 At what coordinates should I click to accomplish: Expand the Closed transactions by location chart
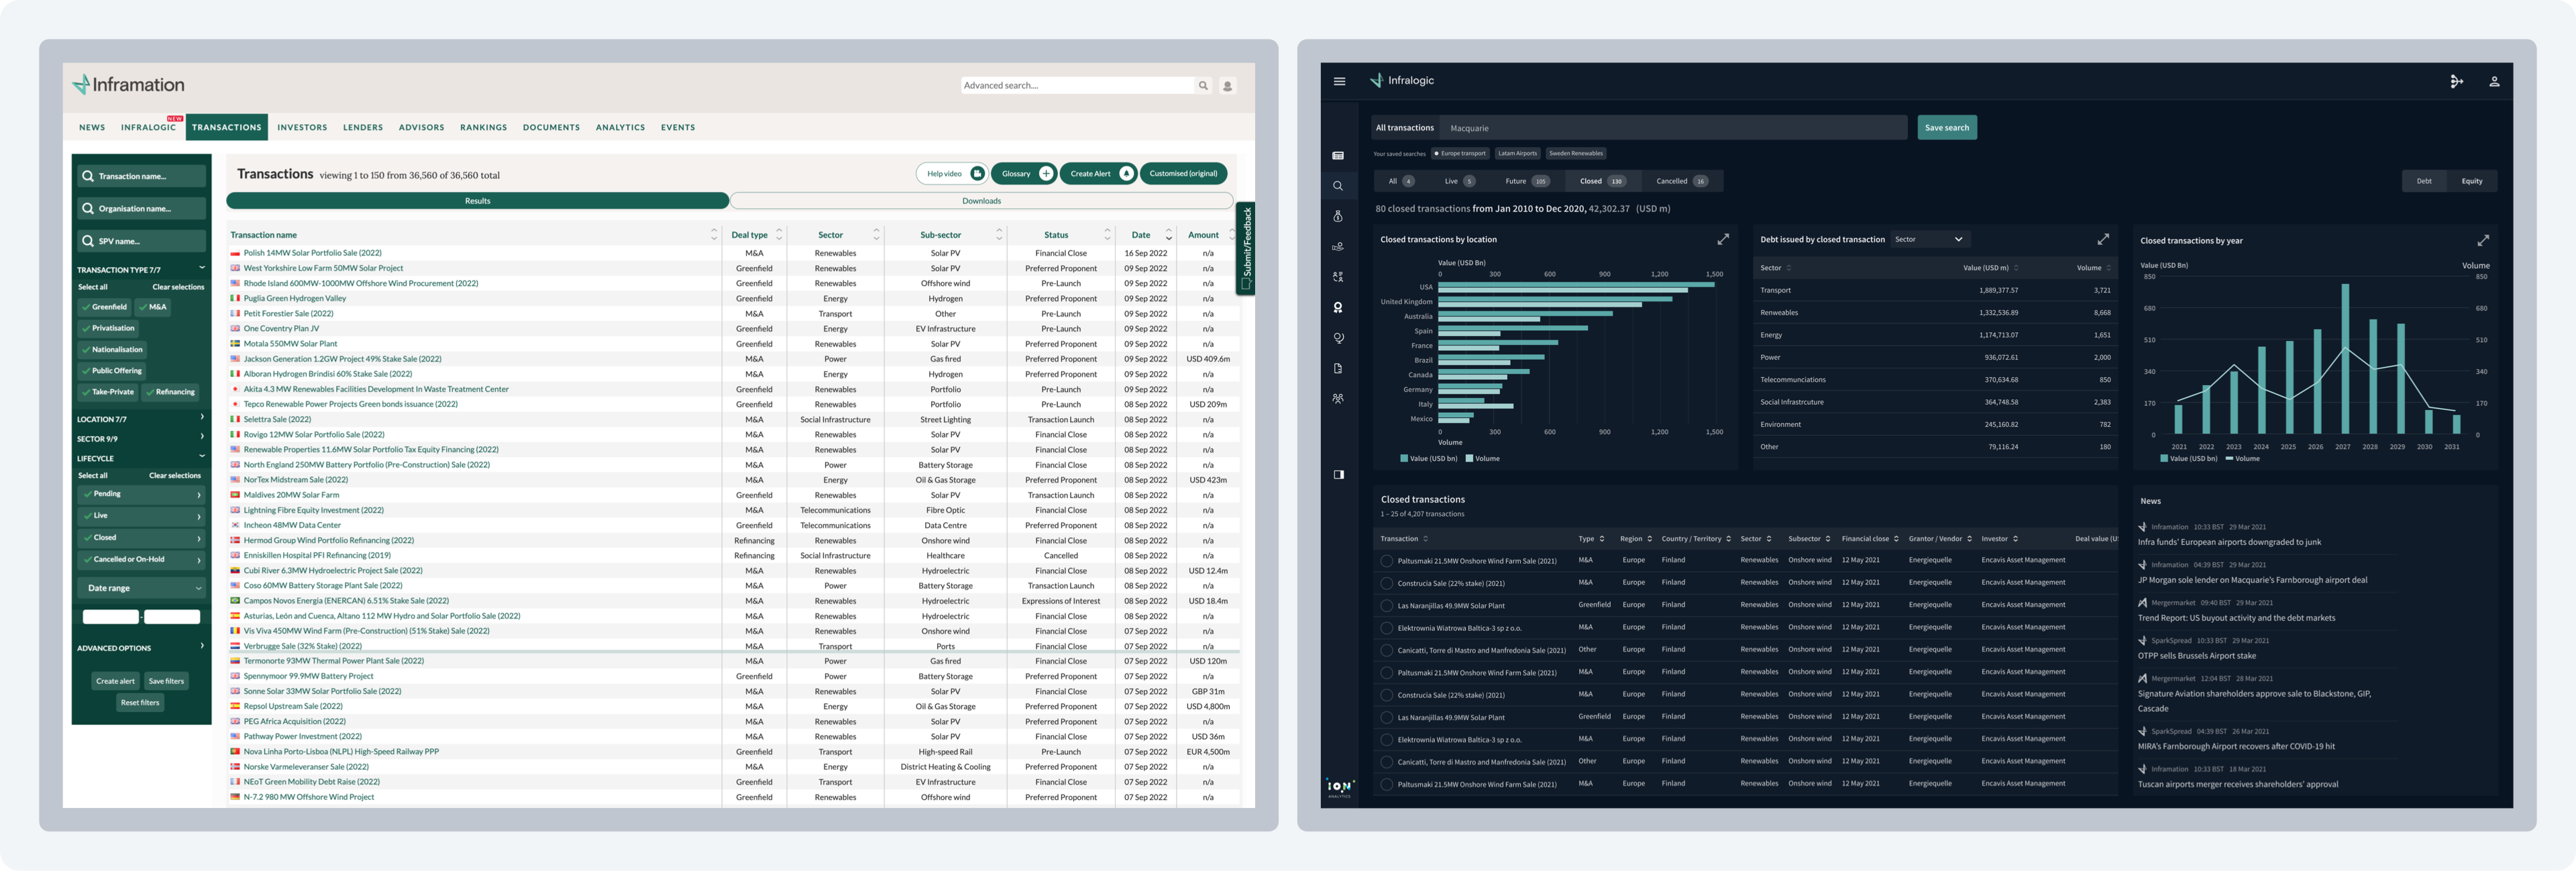[1723, 239]
